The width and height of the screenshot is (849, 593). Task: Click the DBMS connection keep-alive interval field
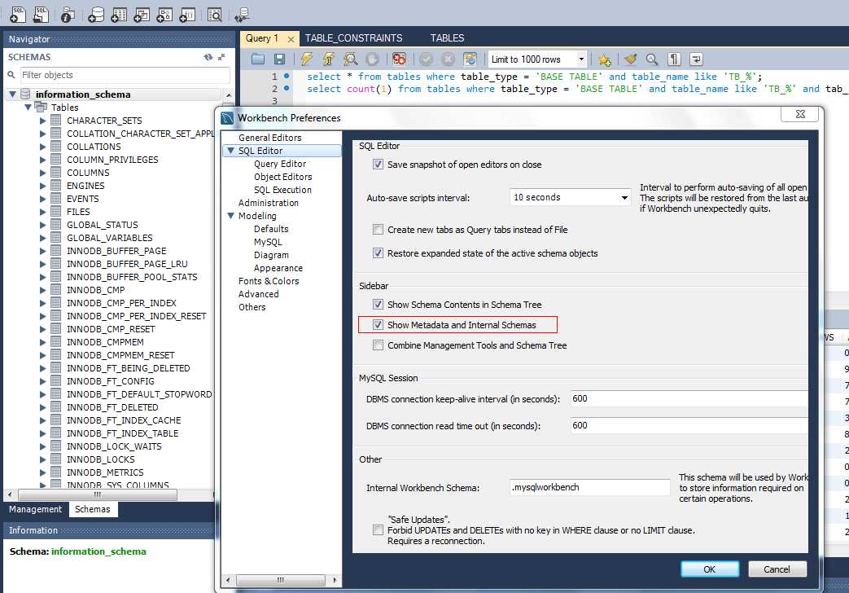pyautogui.click(x=689, y=398)
